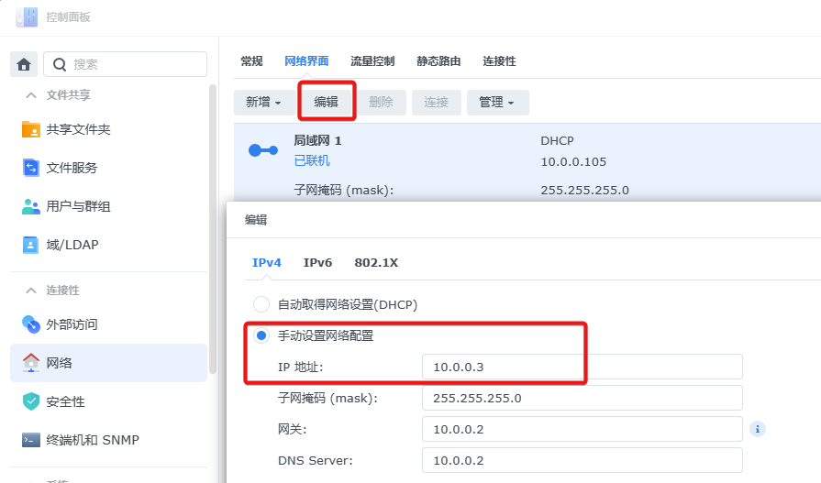Open the Shared Folder (共享文件夹) icon
821x483 pixels.
pyautogui.click(x=31, y=129)
